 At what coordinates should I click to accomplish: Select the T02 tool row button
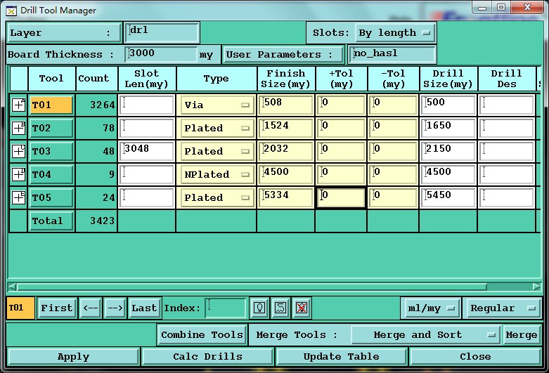pyautogui.click(x=51, y=128)
